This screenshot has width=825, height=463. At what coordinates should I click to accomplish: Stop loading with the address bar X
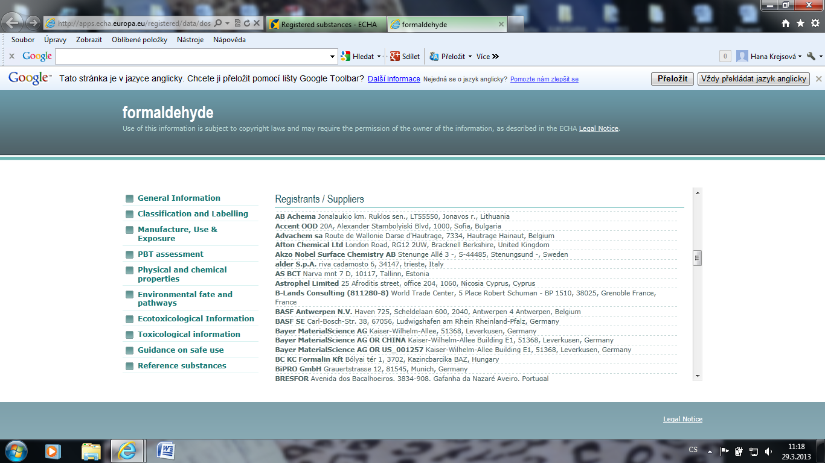[x=256, y=24]
